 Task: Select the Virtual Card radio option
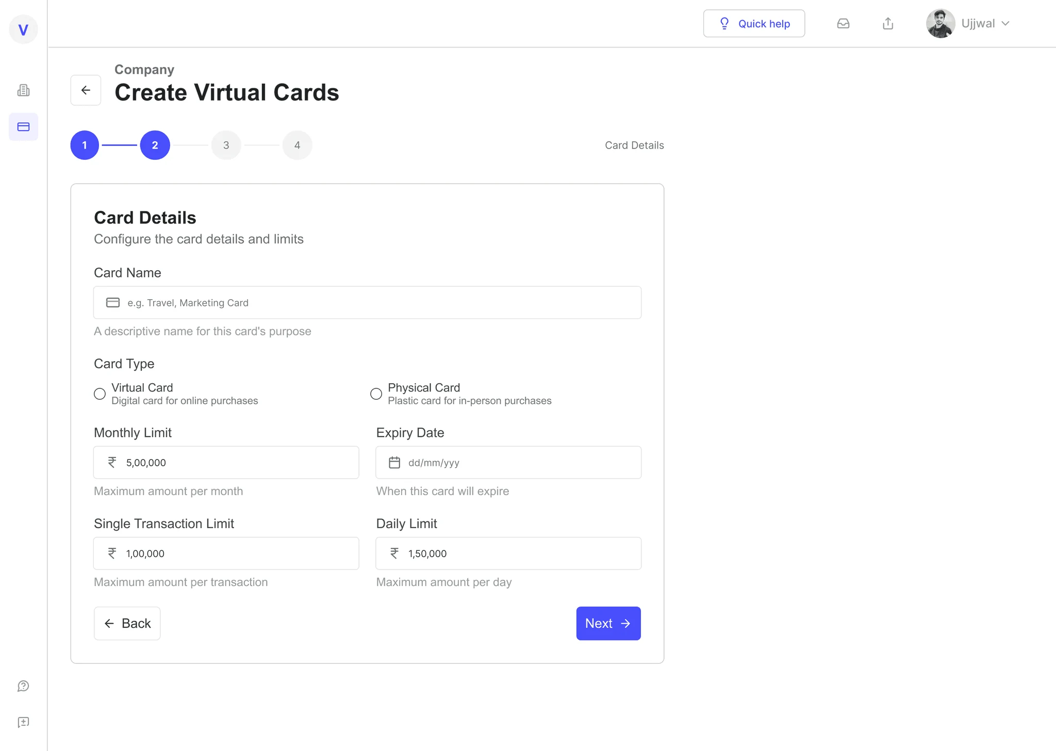click(x=100, y=394)
